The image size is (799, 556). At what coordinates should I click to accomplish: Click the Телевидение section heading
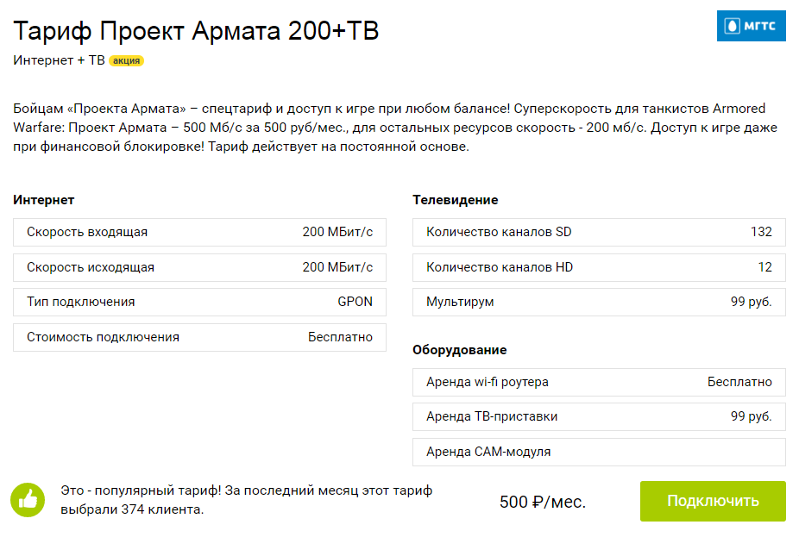[x=456, y=200]
